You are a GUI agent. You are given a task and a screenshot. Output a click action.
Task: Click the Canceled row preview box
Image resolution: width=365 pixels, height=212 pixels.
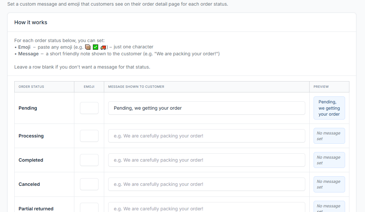pos(329,184)
